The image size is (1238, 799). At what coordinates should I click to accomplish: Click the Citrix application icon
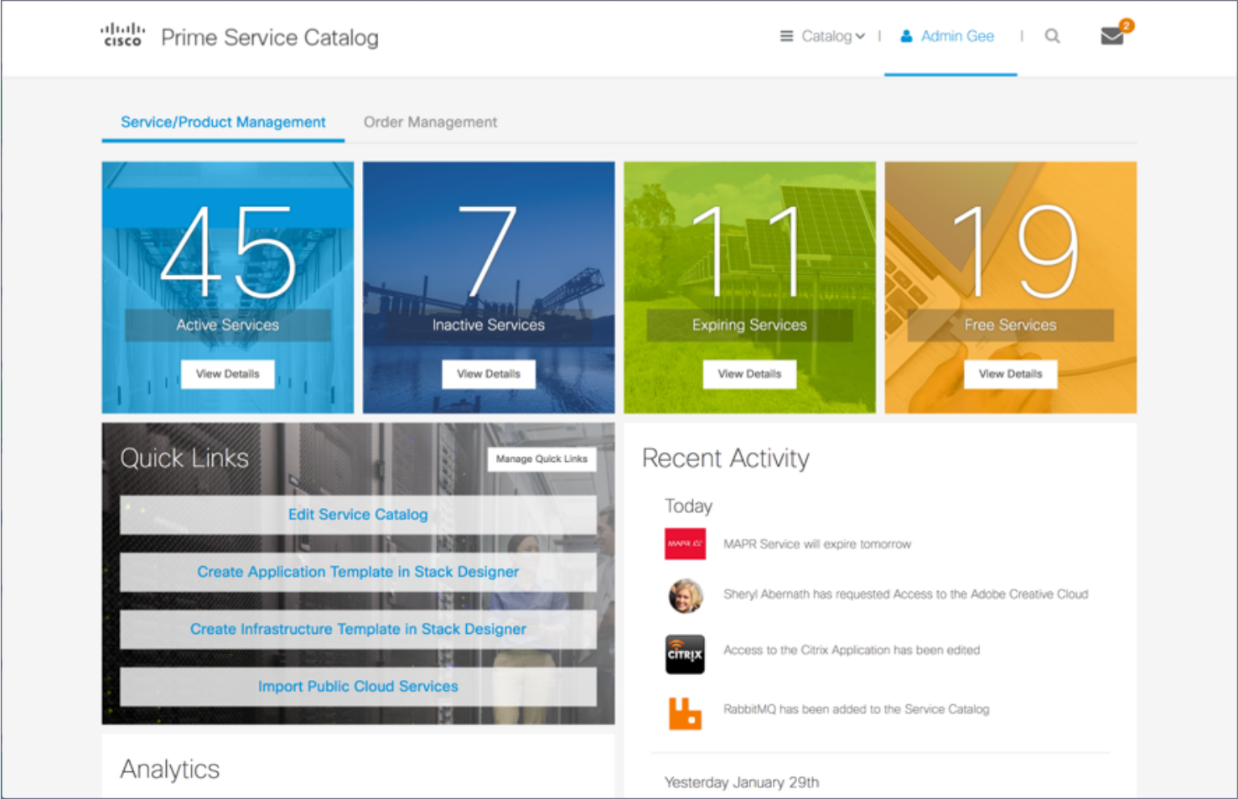(685, 654)
